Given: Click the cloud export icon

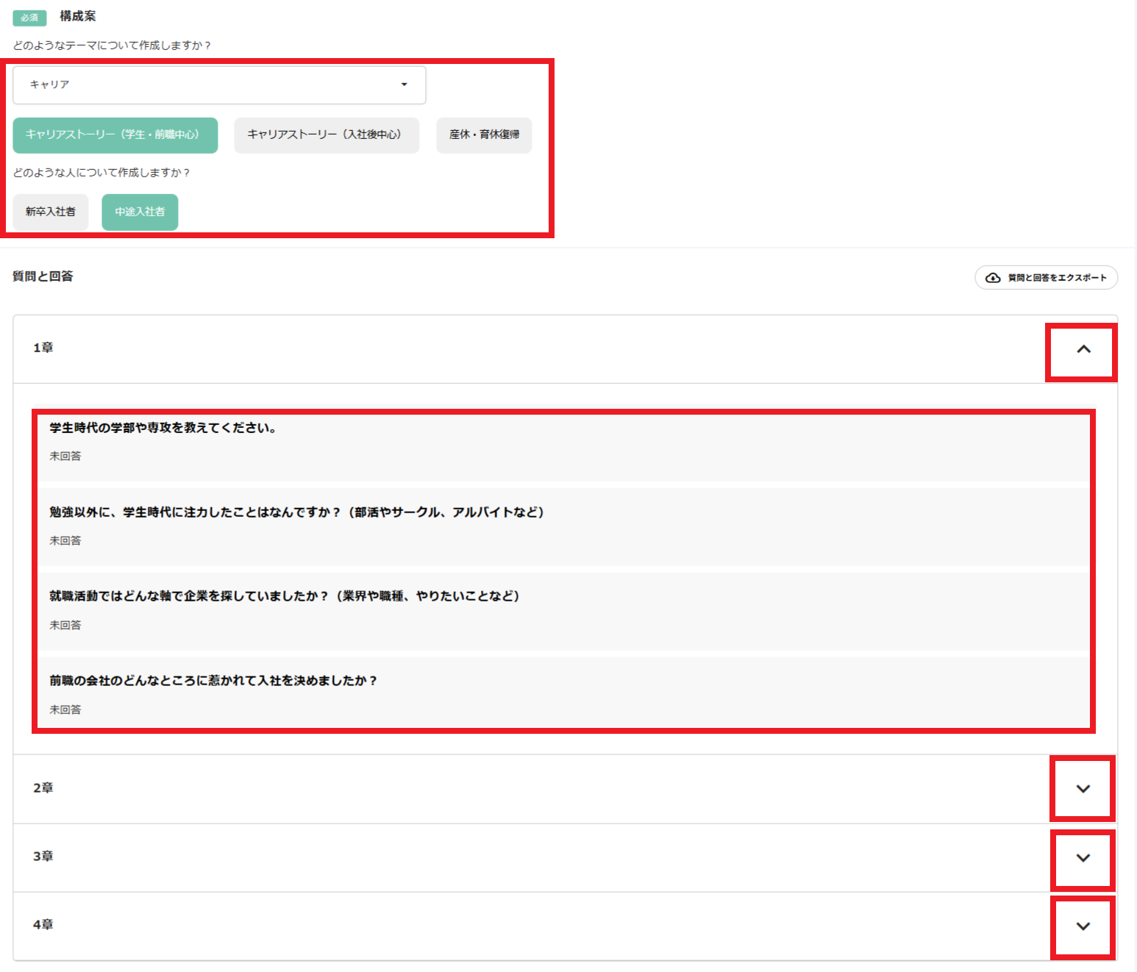Looking at the screenshot, I should (x=993, y=277).
